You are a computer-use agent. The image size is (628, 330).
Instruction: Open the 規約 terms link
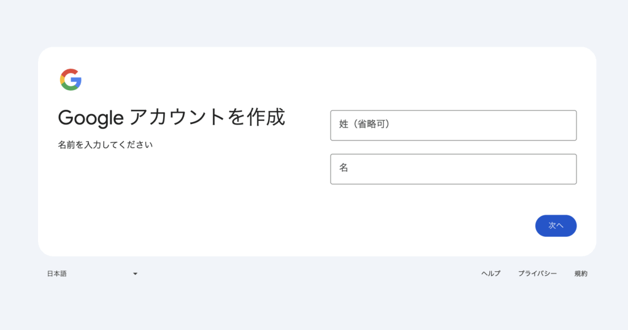click(x=581, y=274)
